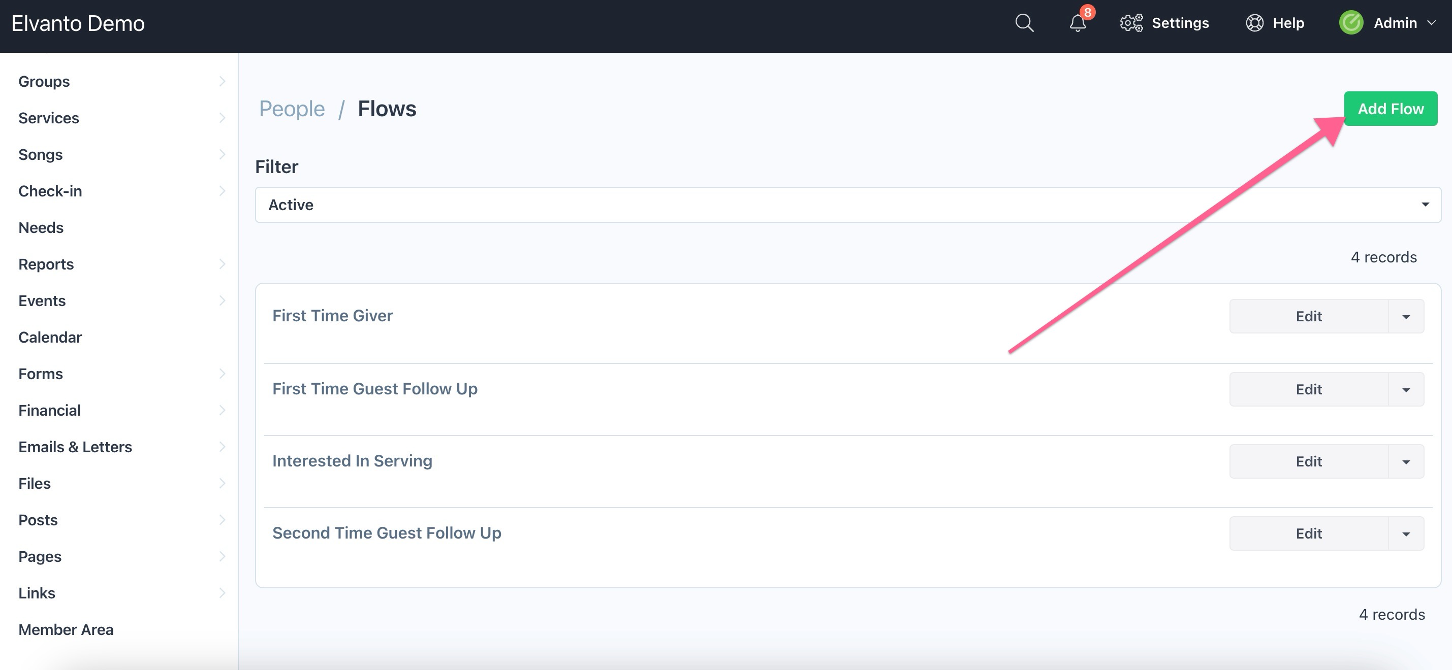Image resolution: width=1452 pixels, height=670 pixels.
Task: Open the Groups sidebar menu
Action: point(44,82)
